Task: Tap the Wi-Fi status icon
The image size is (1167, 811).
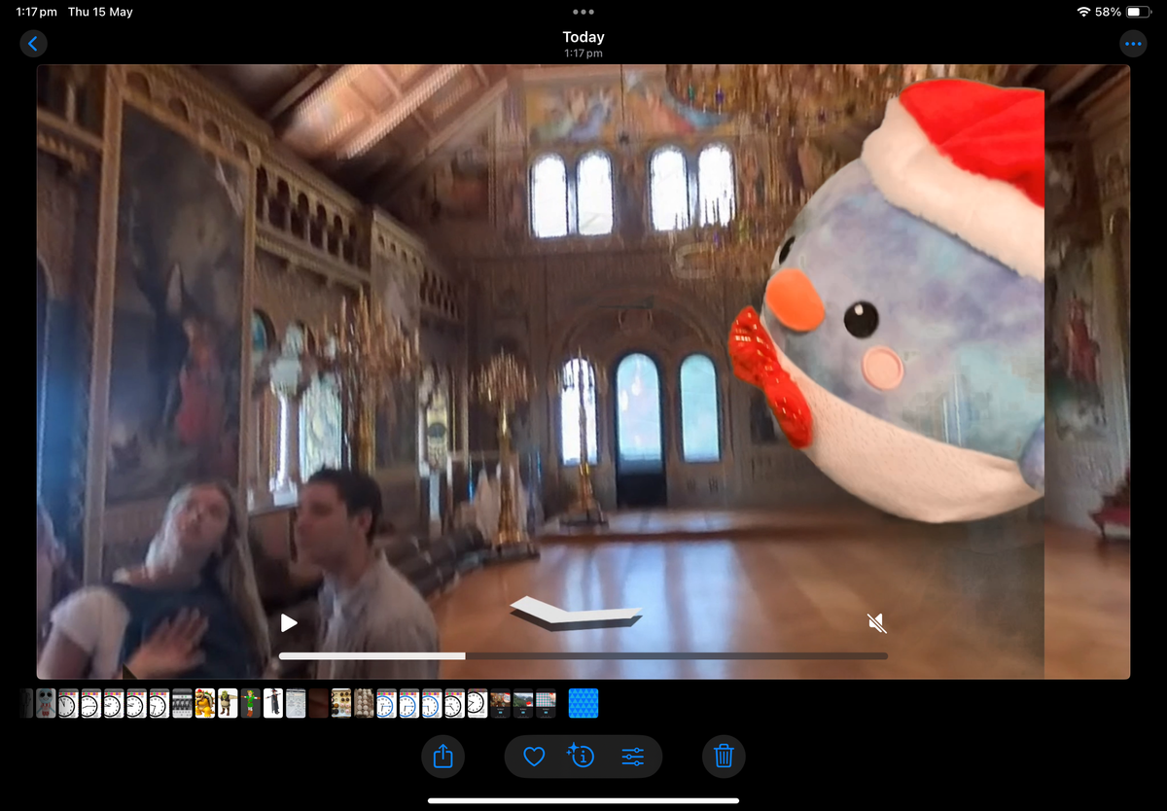Action: click(1083, 12)
